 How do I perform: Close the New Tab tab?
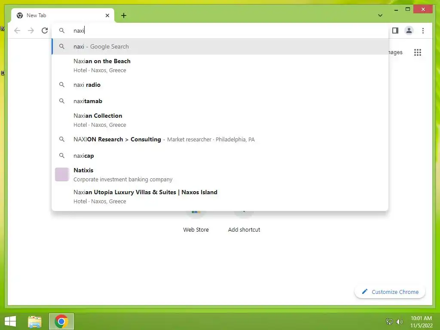[x=107, y=15]
